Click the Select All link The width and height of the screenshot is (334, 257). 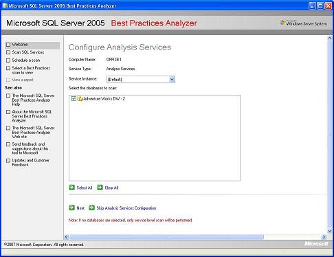tap(85, 188)
